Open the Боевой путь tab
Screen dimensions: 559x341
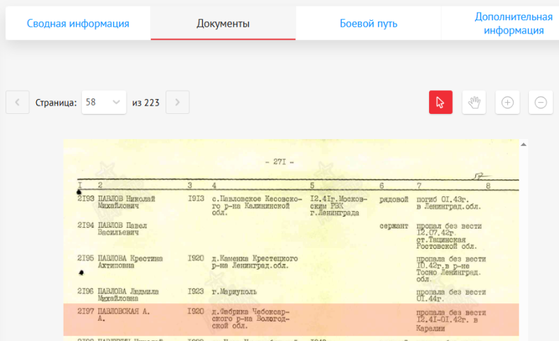(x=368, y=24)
